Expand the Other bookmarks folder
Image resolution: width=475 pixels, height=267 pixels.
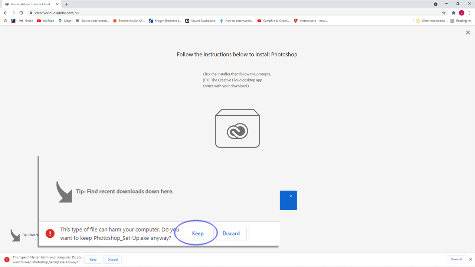[431, 21]
